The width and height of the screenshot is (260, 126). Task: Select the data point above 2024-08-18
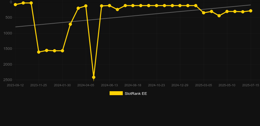(133, 6)
